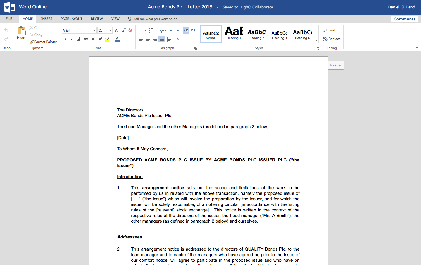
Task: Apply the Heading 3 style
Action: (x=279, y=34)
